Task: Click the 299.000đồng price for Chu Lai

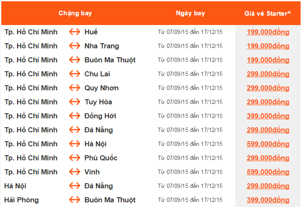Action: [x=268, y=74]
